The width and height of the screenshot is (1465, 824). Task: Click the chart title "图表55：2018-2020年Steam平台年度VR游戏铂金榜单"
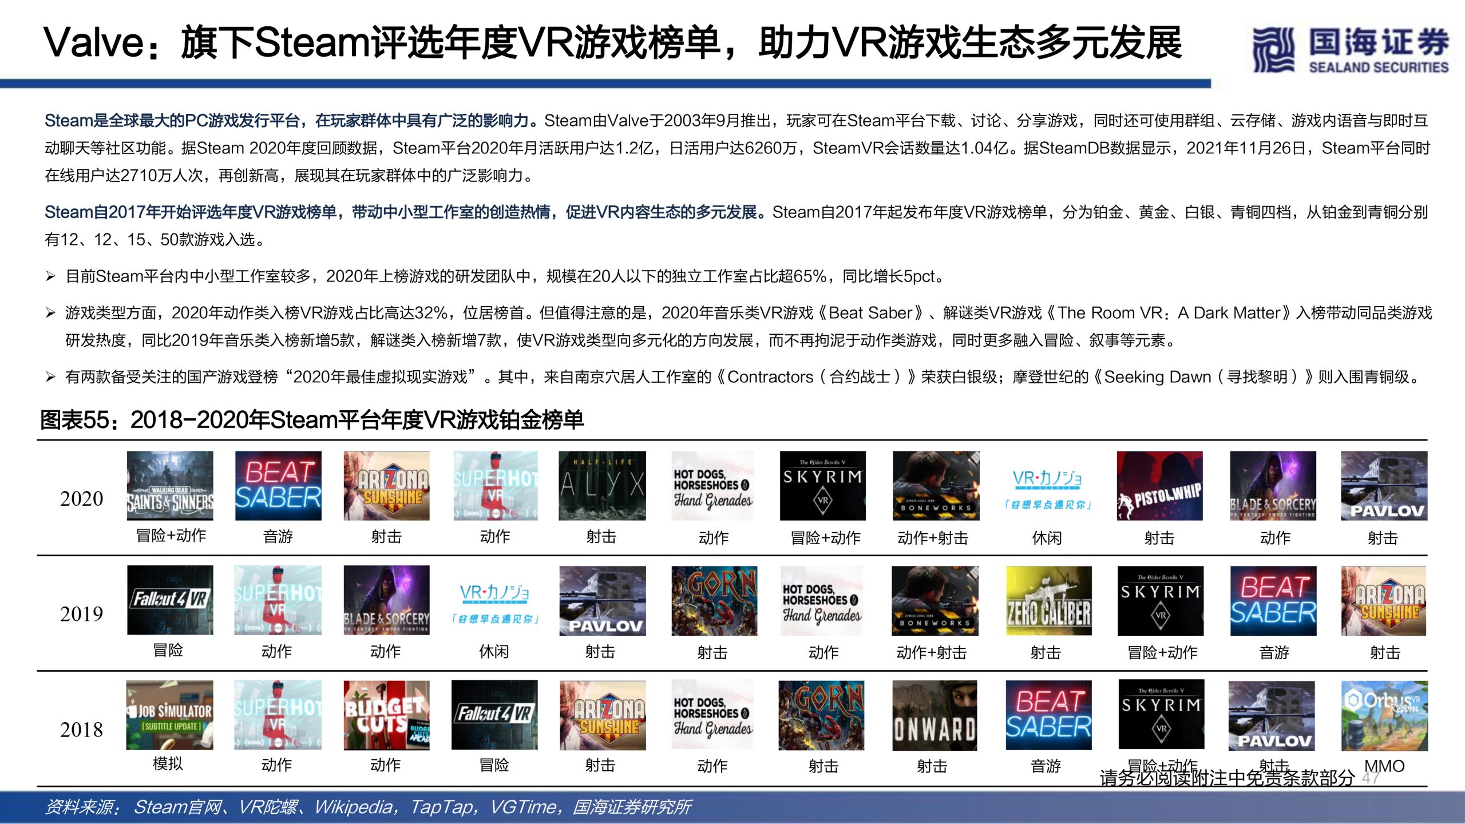[312, 420]
